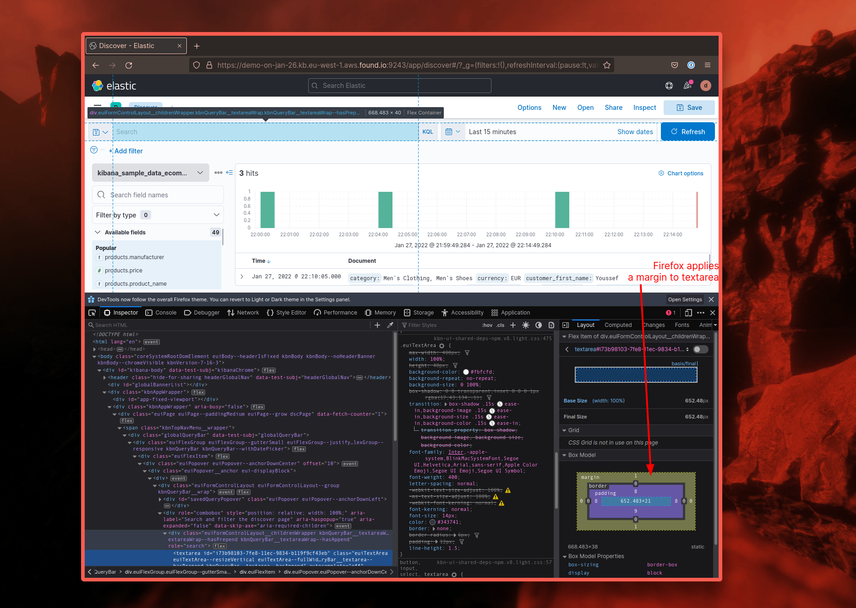This screenshot has height=608, width=856.
Task: Open the Fonts sidebar tab
Action: (682, 325)
